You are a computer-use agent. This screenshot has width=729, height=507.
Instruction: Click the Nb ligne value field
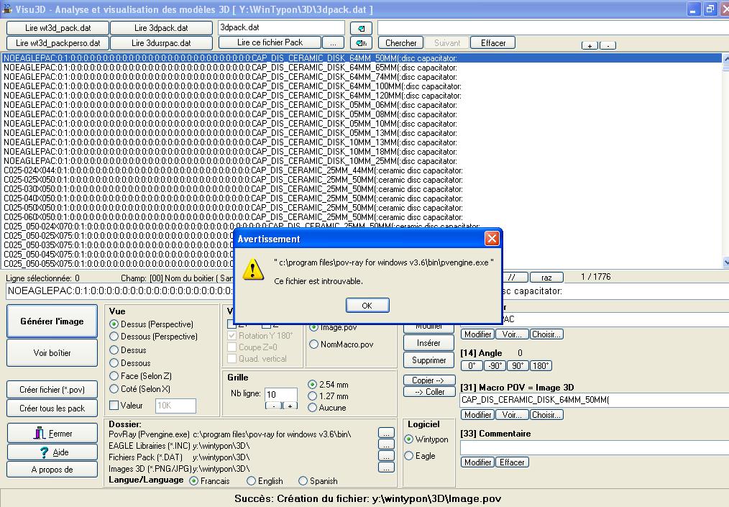[x=281, y=394]
